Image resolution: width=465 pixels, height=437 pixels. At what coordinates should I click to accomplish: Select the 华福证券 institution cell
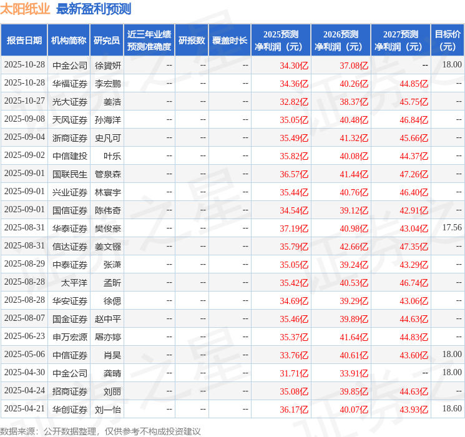(70, 84)
